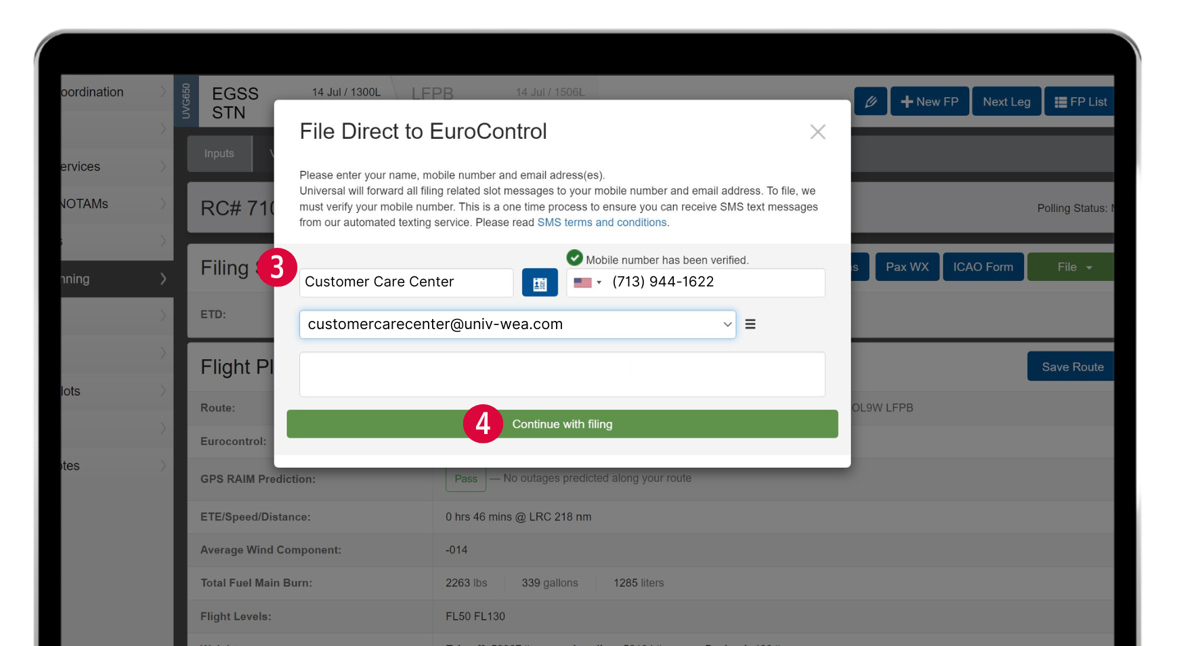Click in the Customer Care Center name field
Viewport: 1179px width, 646px height.
click(406, 282)
